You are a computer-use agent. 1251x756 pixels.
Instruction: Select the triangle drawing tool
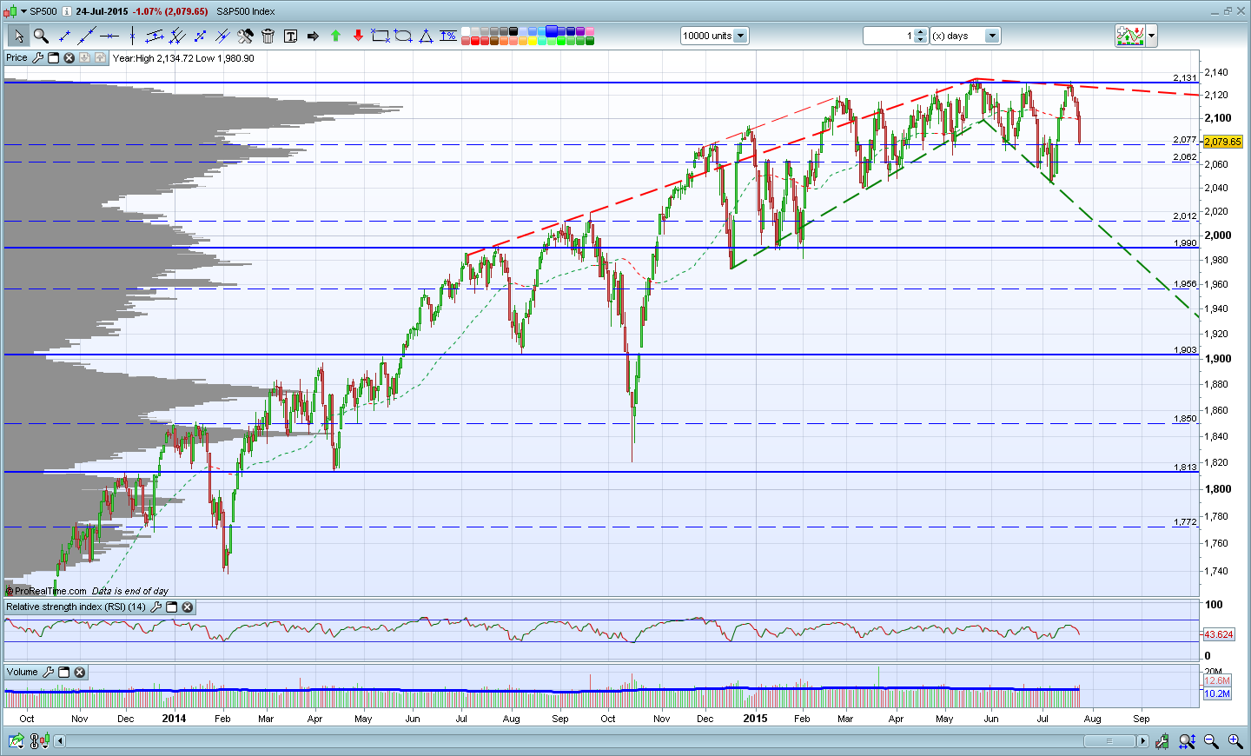click(x=426, y=36)
